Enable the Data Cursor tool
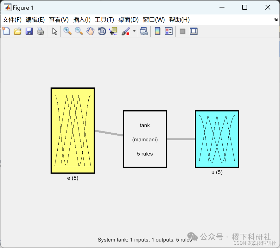This screenshot has width=280, height=248. [x=113, y=31]
